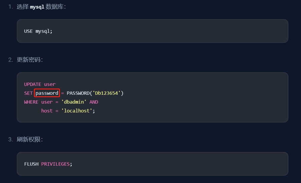Click the list number 3 marker
Image resolution: width=301 pixels, height=183 pixels.
[10, 139]
